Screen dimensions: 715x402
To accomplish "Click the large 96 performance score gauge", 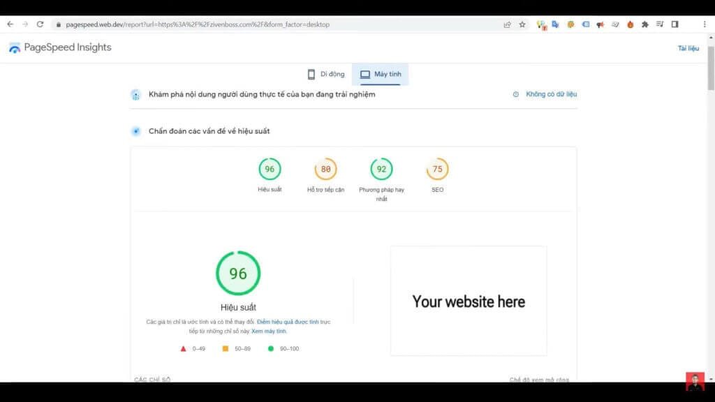I will 238,273.
